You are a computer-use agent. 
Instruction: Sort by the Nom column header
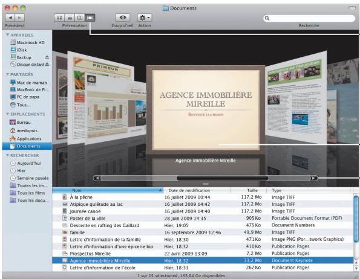108,190
